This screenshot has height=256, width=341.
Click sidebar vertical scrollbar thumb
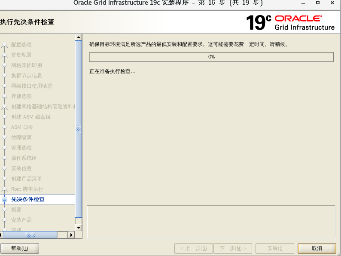click(79, 129)
